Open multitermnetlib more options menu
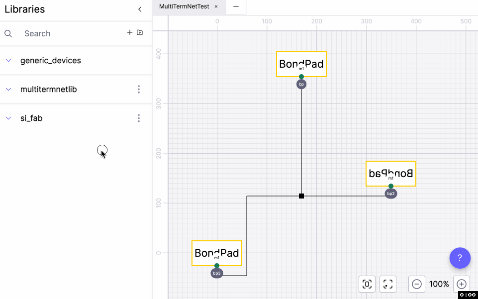Image resolution: width=478 pixels, height=299 pixels. tap(139, 90)
